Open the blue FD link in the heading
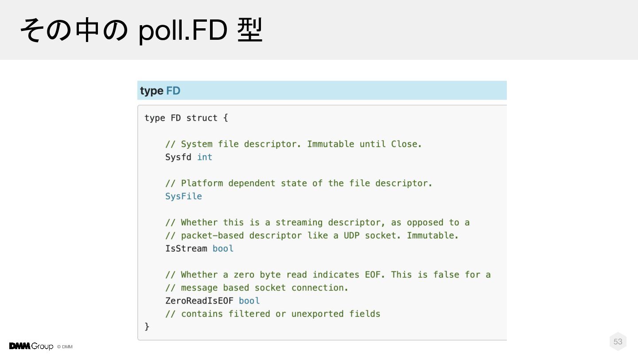The height and width of the screenshot is (358, 638). 173,91
